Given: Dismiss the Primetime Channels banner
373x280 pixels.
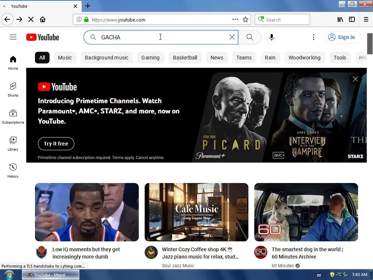Looking at the screenshot, I should pos(356,79).
